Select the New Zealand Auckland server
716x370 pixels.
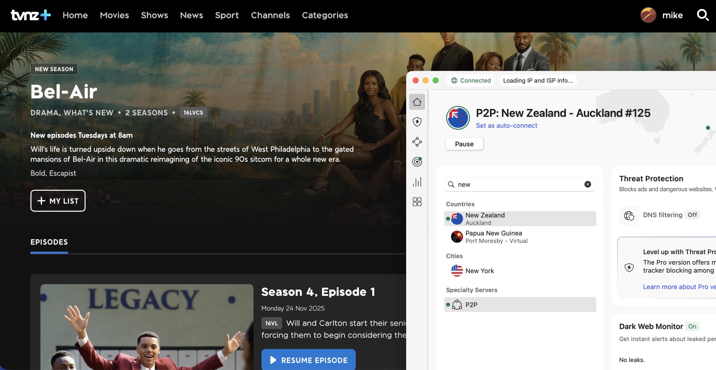click(x=520, y=219)
